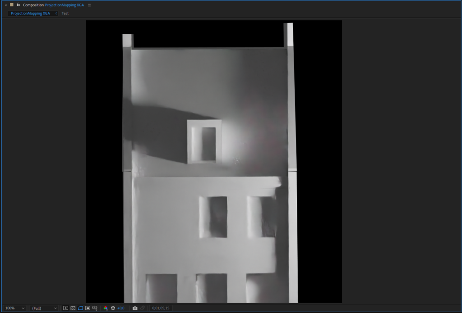This screenshot has width=462, height=313.
Task: Switch to the Test composition tab
Action: tap(65, 14)
